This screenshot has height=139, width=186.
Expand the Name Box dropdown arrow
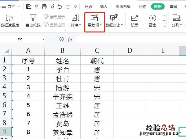43,40
